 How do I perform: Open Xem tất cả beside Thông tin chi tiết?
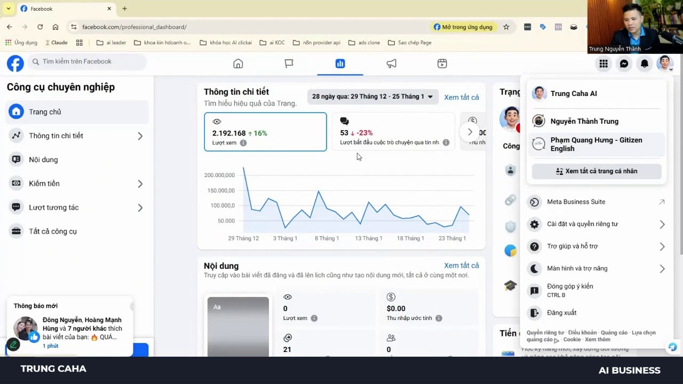[x=462, y=97]
